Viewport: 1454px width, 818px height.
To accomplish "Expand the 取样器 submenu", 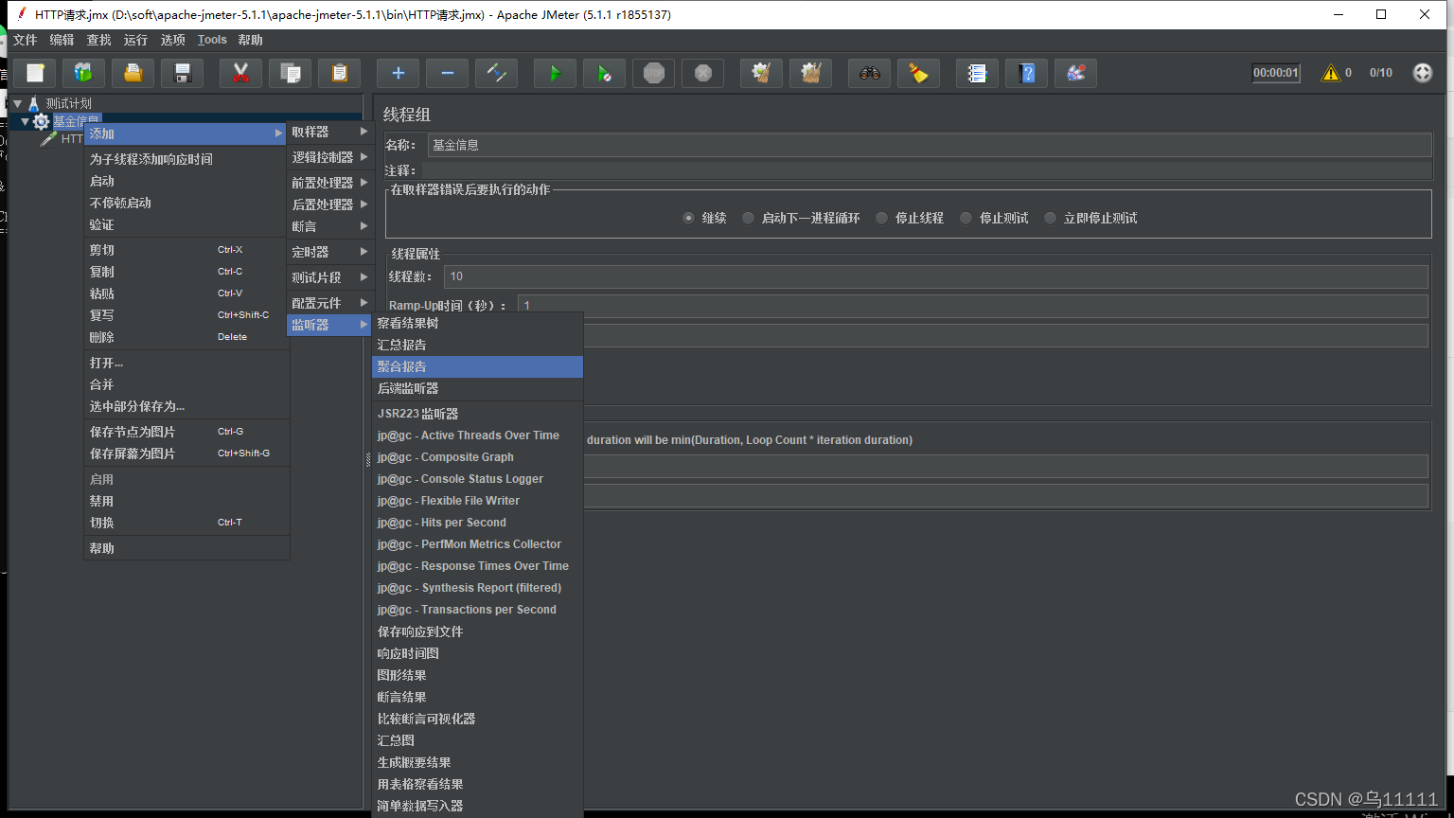I will (x=329, y=132).
